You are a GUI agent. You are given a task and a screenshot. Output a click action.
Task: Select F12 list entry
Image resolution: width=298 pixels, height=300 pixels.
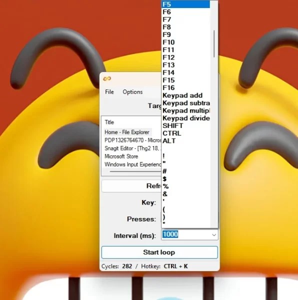click(x=185, y=57)
